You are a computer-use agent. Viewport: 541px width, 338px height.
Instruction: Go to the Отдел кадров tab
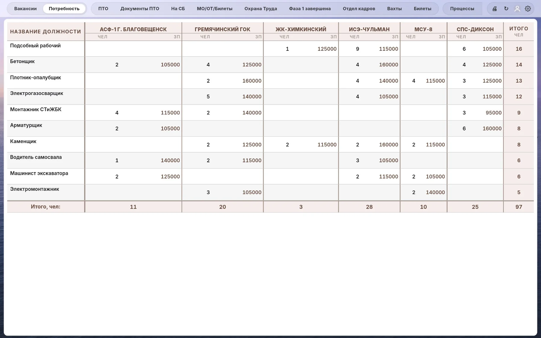359,9
